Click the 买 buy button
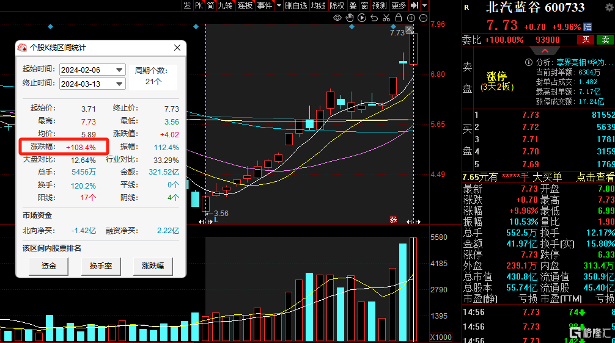Viewport: 615px width, 343px height. click(x=586, y=40)
